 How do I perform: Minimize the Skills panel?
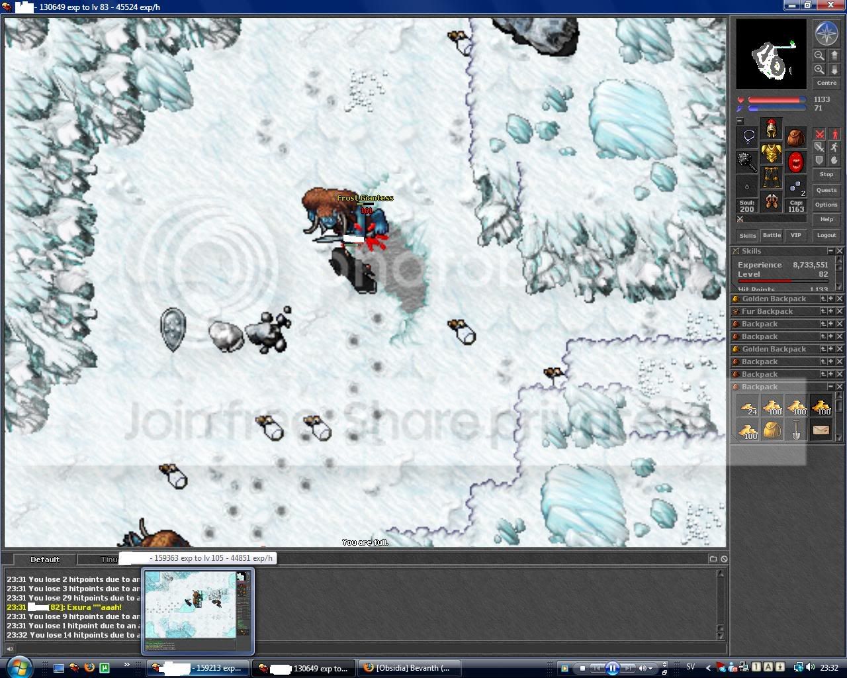point(831,251)
